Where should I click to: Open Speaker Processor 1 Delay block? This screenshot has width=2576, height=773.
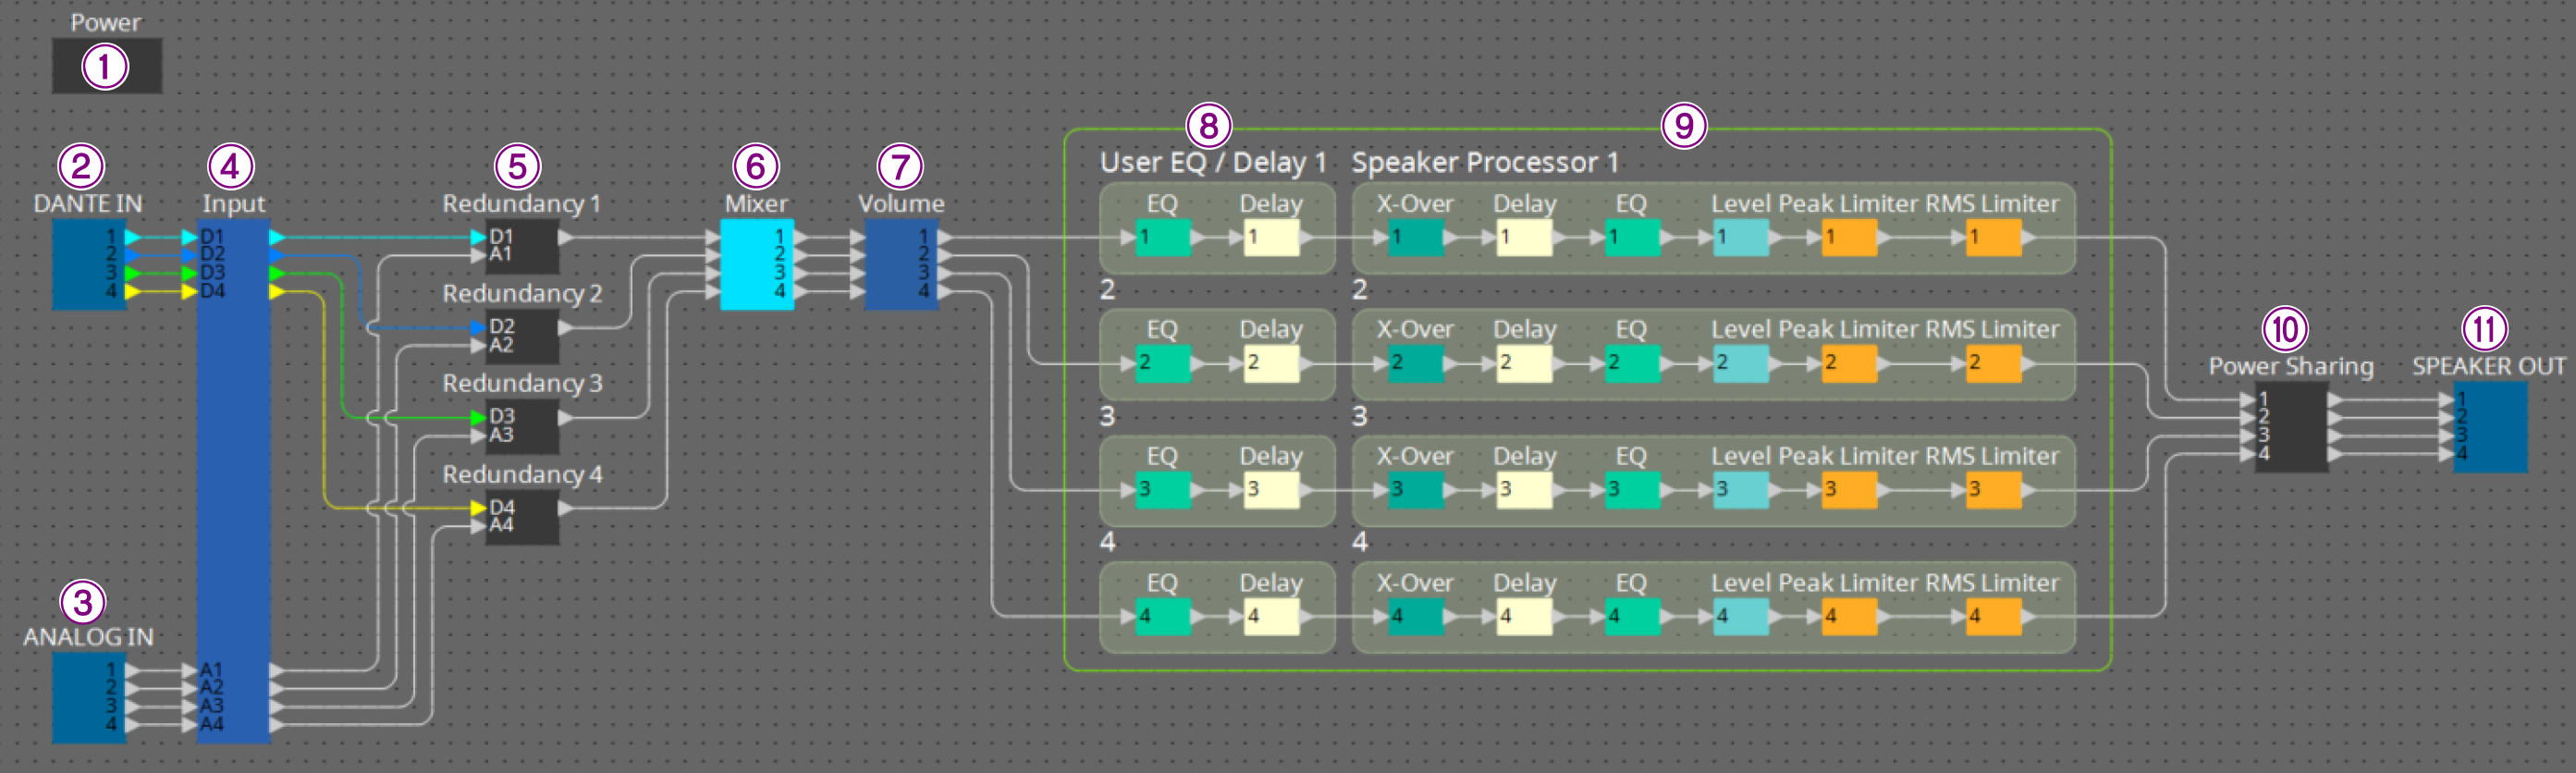pos(1524,238)
